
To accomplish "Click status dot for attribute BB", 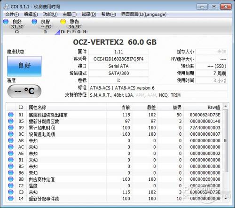I will point(11,179).
